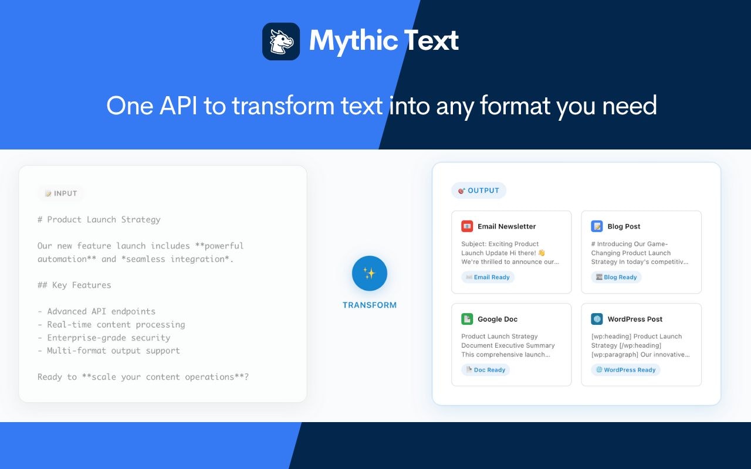Click the blue Blog Post icon
Viewport: 751px width, 469px height.
[597, 226]
